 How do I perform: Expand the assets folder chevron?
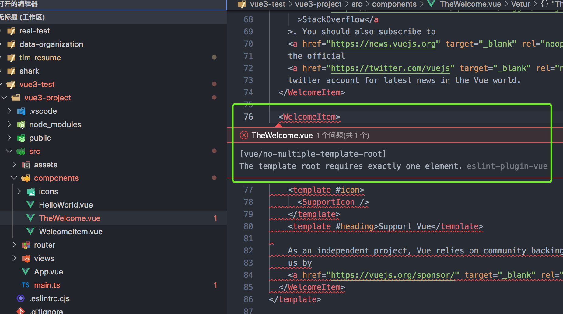14,165
